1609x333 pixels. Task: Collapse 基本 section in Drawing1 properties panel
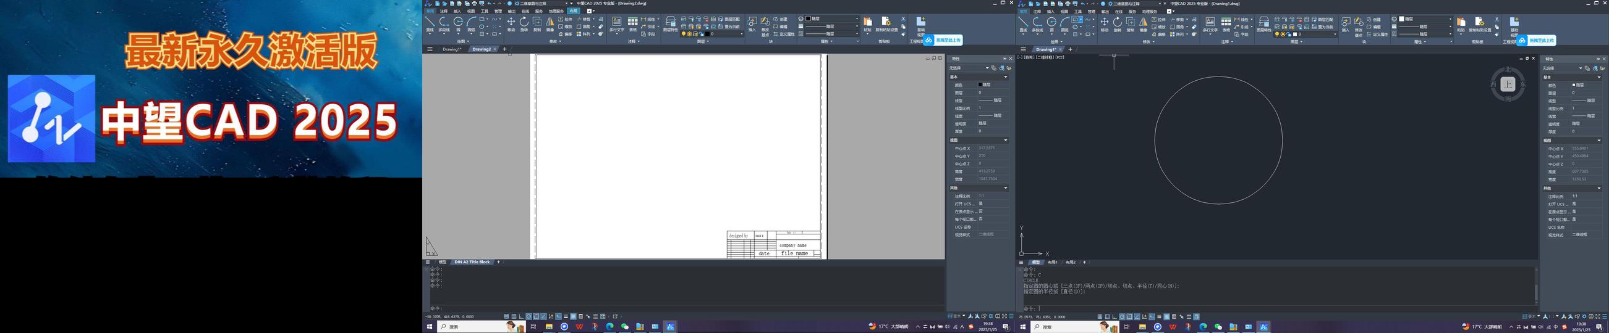1600,77
